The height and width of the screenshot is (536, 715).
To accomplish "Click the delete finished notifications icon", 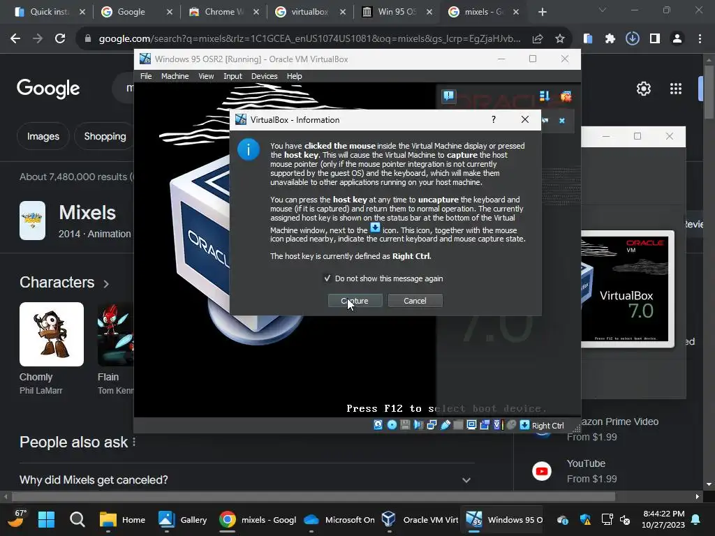I will [566, 96].
